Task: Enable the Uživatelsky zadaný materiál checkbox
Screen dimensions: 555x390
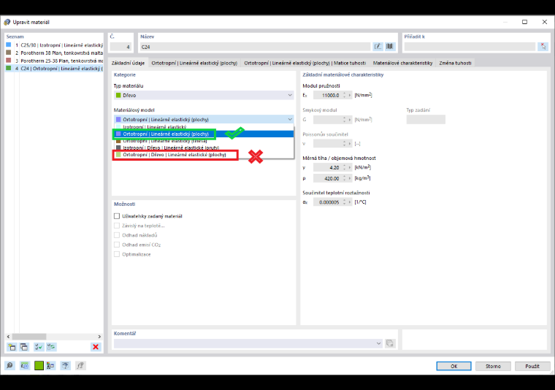Action: pos(117,216)
